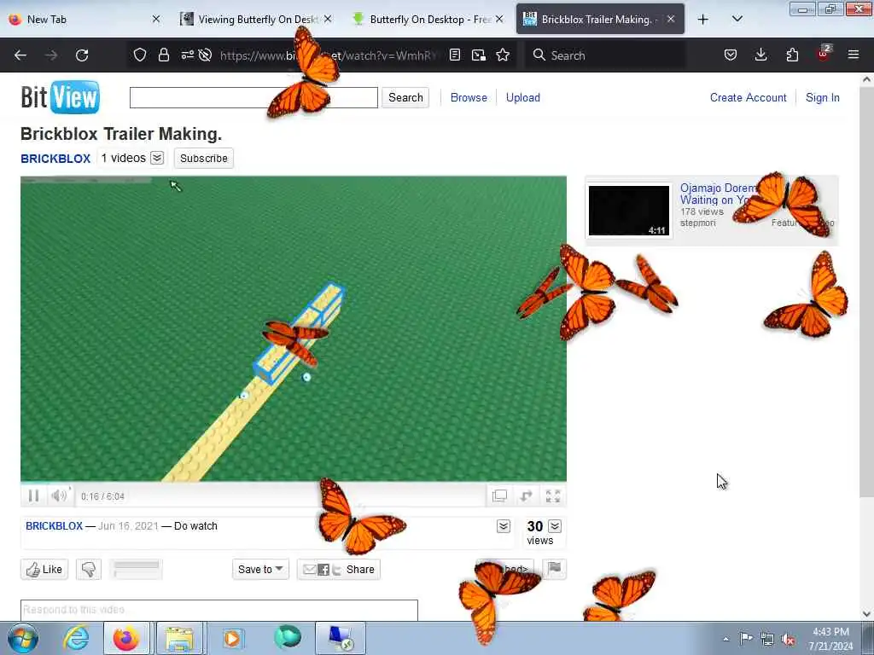This screenshot has height=655, width=874.
Task: Open a new tab with plus icon
Action: [x=703, y=20]
